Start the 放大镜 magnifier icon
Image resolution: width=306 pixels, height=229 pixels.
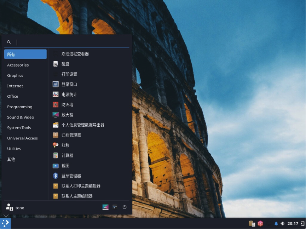point(56,115)
